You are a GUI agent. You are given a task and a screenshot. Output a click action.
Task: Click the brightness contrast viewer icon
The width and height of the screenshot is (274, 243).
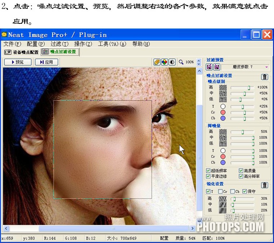(172, 62)
